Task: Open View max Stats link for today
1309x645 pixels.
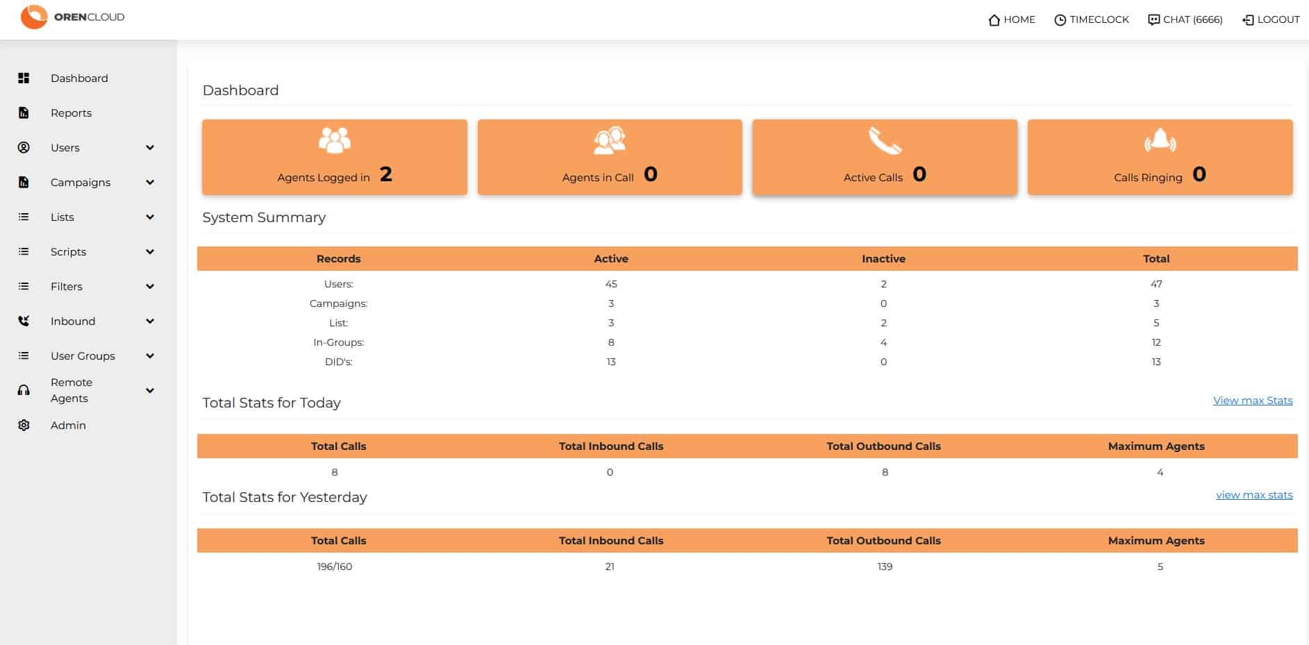Action: point(1253,401)
